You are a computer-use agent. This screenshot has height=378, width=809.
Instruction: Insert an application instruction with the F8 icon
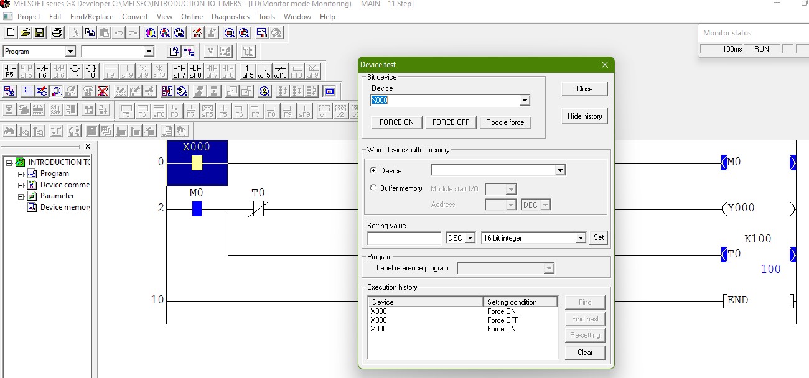tap(91, 71)
